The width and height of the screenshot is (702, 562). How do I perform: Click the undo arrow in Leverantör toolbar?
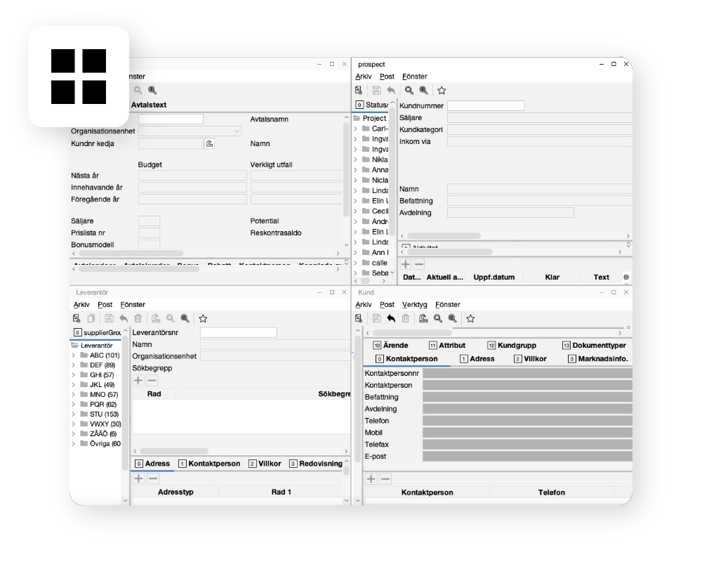coord(124,319)
